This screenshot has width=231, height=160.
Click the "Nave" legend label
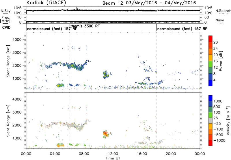(220, 20)
